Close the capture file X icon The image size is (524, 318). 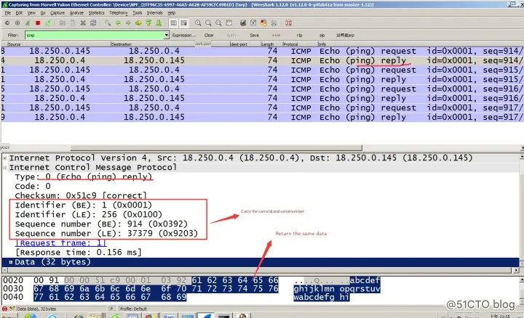click(83, 23)
